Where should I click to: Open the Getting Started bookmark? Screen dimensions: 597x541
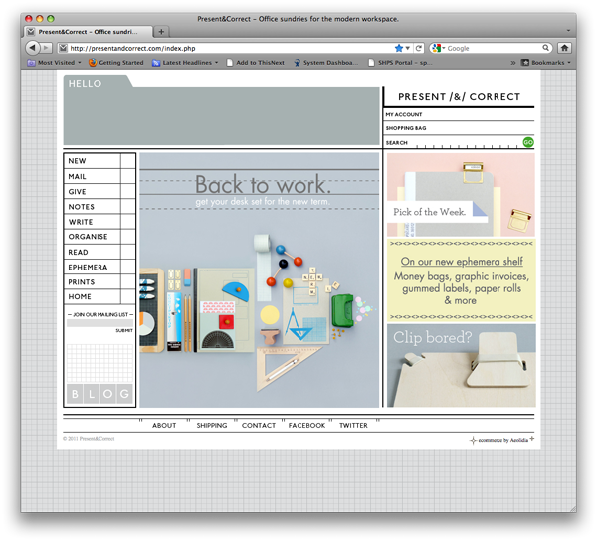click(116, 63)
